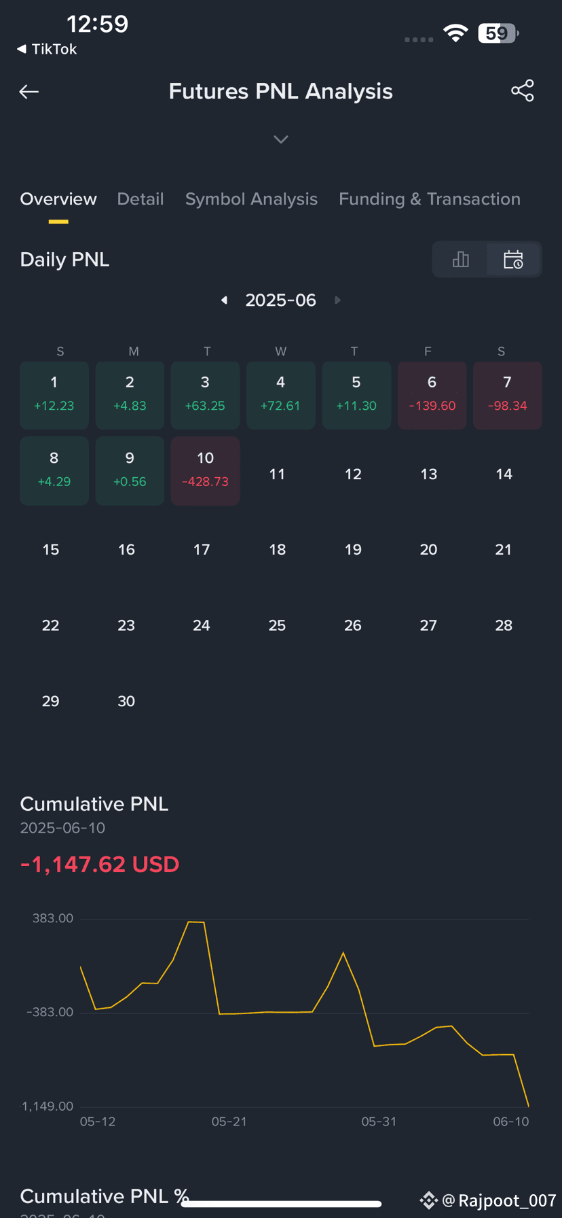Go to next month arrow

pyautogui.click(x=337, y=300)
